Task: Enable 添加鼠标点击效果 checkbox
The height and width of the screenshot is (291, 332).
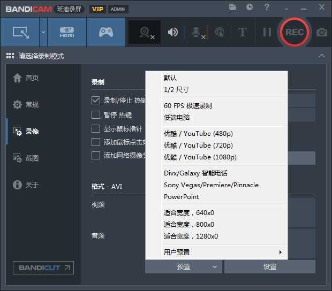Action: tap(96, 142)
